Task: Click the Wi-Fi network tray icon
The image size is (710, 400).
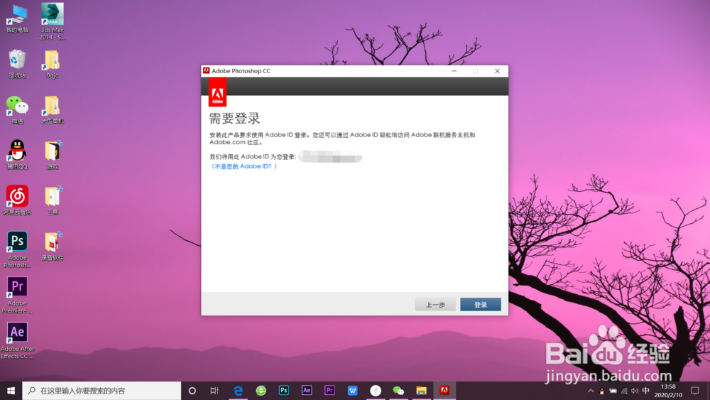Action: click(624, 391)
